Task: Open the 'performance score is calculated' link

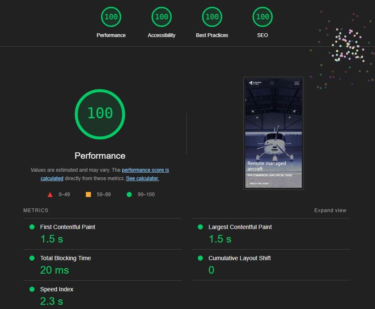Action: click(x=145, y=170)
